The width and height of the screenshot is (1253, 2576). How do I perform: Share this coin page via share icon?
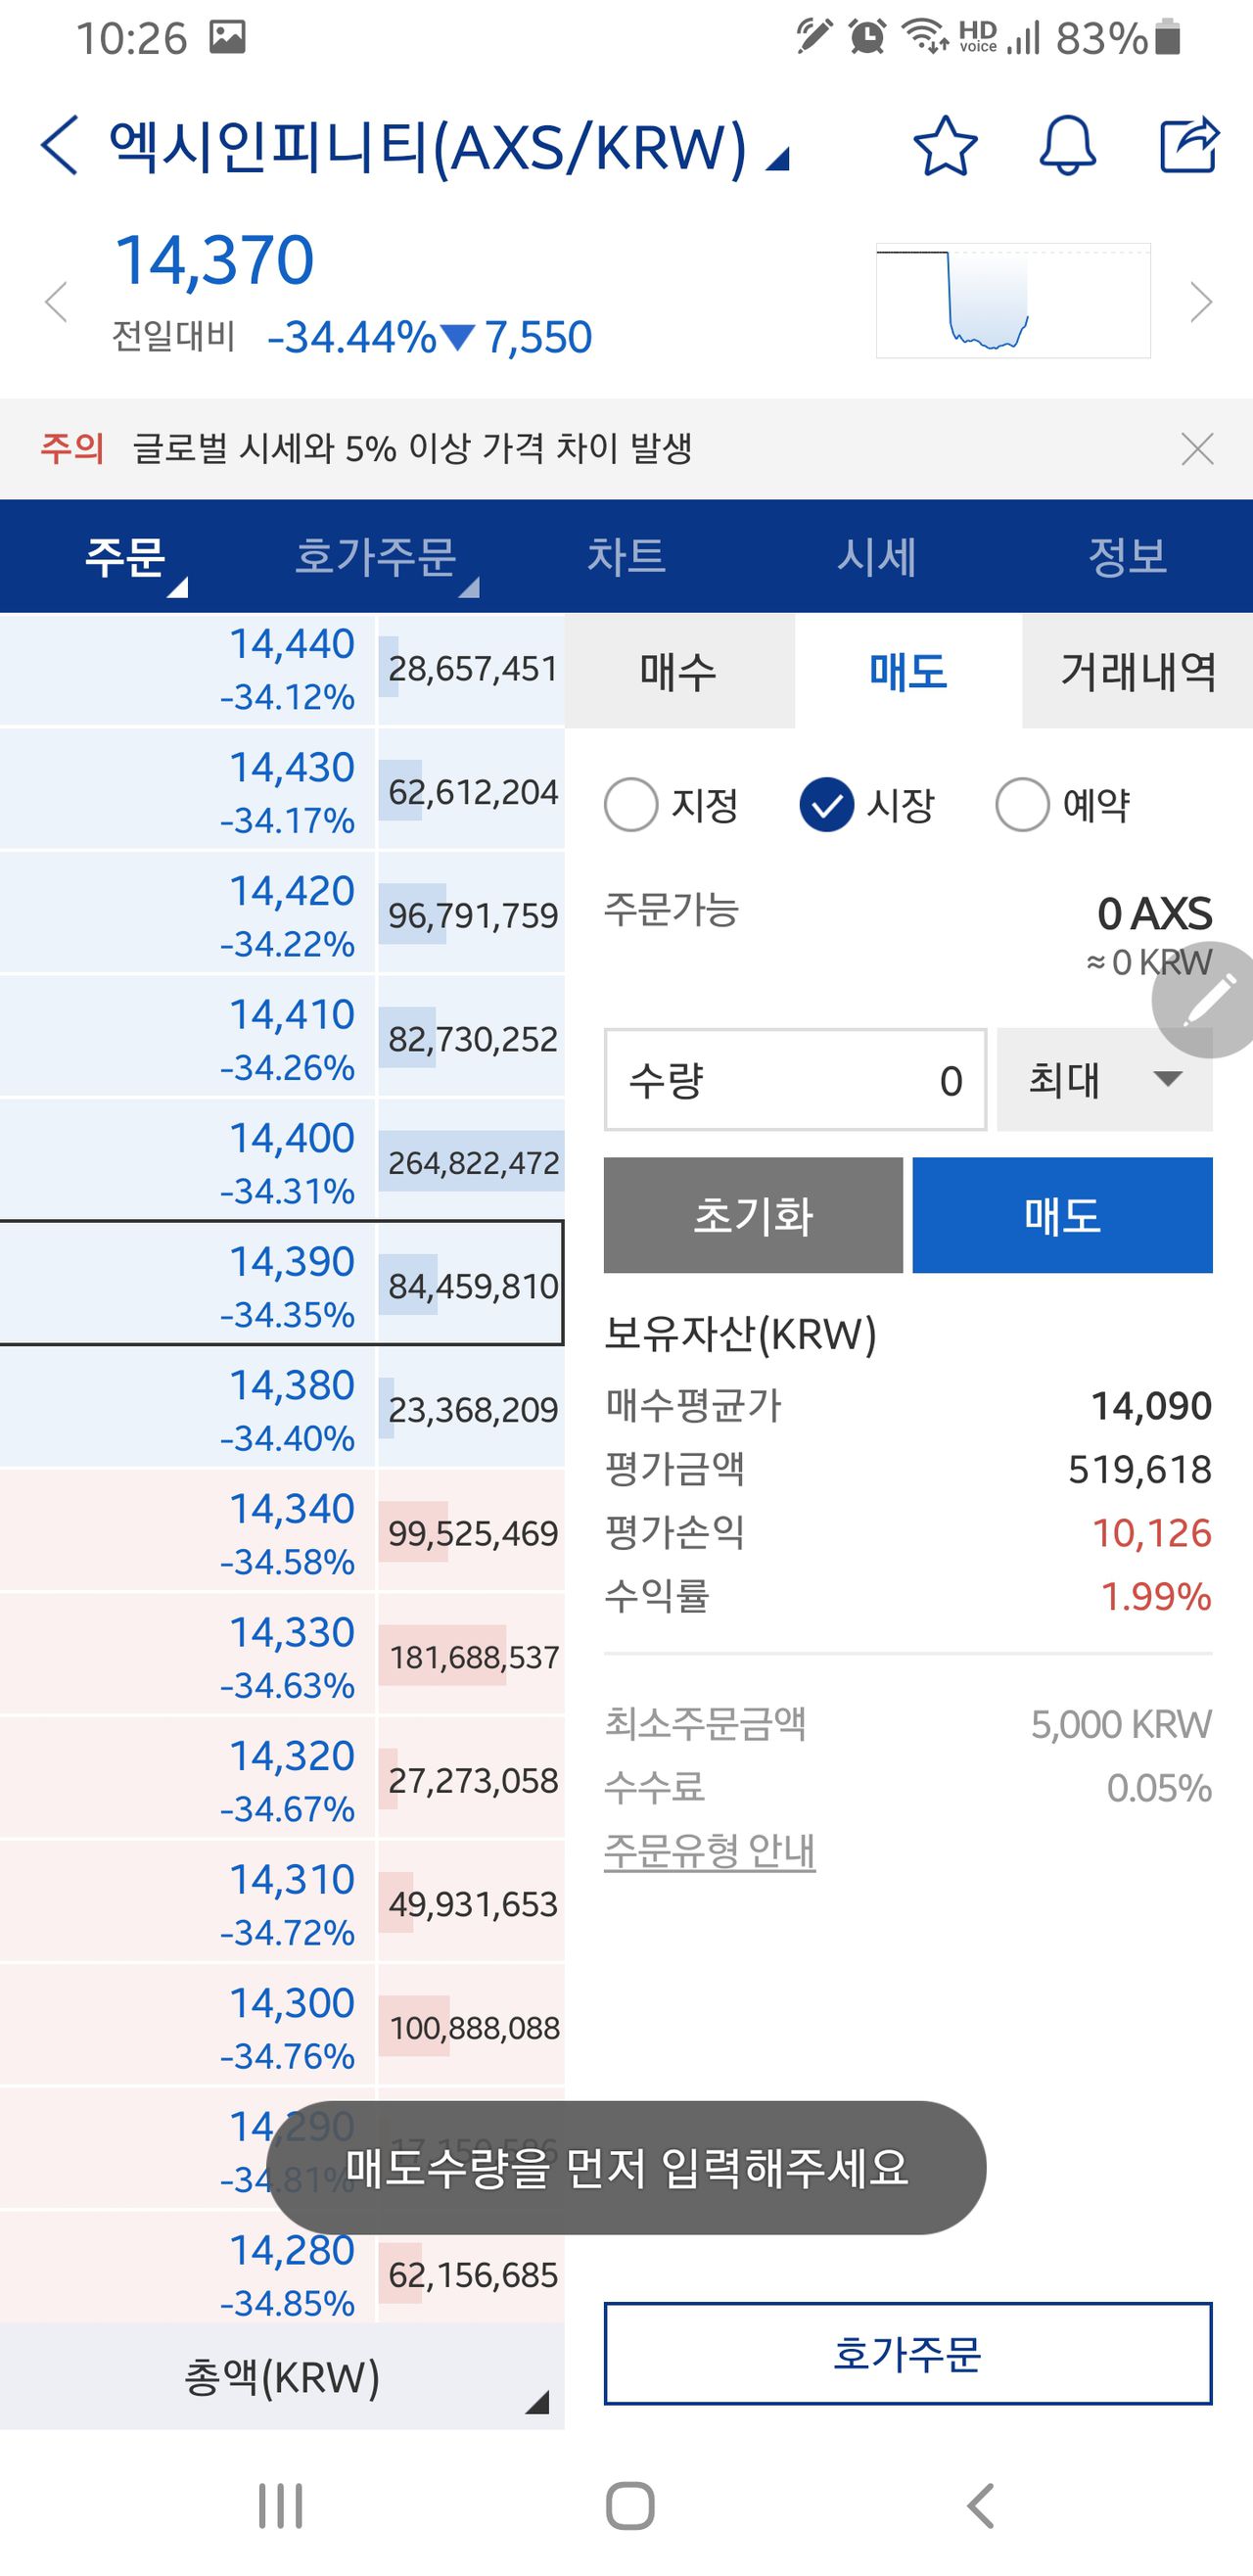(1189, 146)
